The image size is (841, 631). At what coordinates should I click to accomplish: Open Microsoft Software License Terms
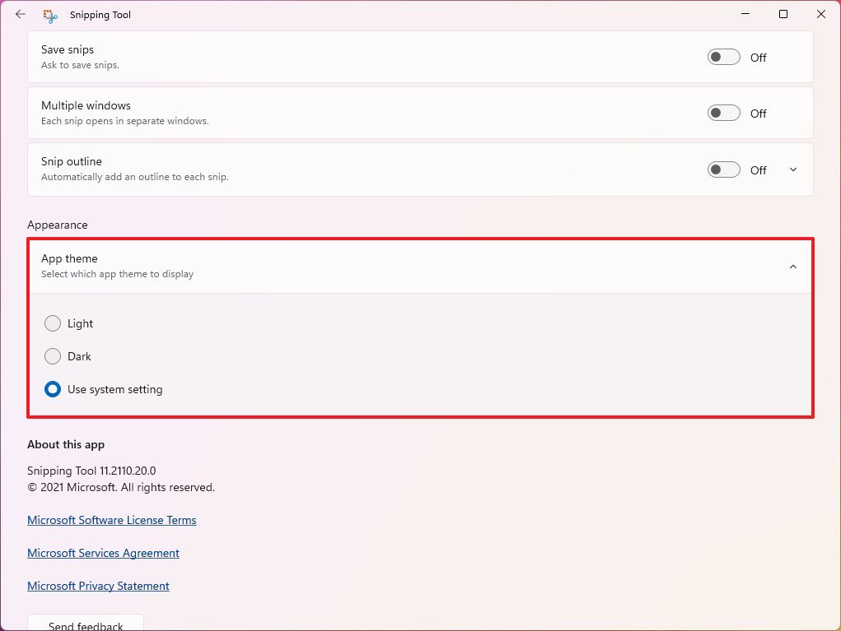coord(111,520)
